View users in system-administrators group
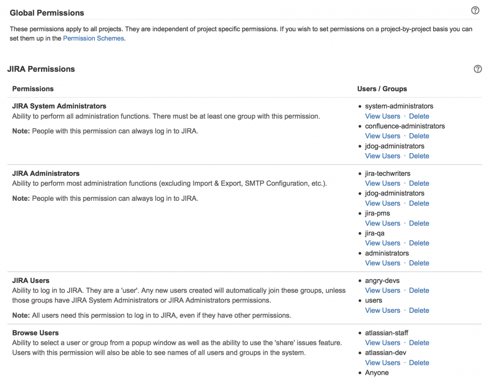The width and height of the screenshot is (488, 378). pos(383,116)
